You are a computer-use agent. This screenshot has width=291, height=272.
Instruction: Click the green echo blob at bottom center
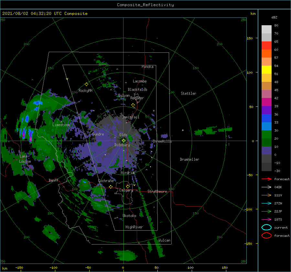tap(126, 255)
